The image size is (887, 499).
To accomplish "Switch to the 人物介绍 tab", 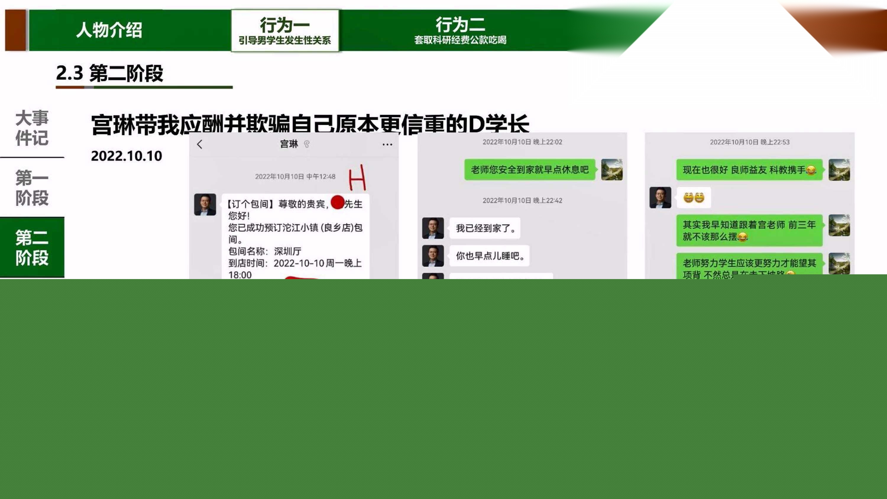I will [109, 30].
